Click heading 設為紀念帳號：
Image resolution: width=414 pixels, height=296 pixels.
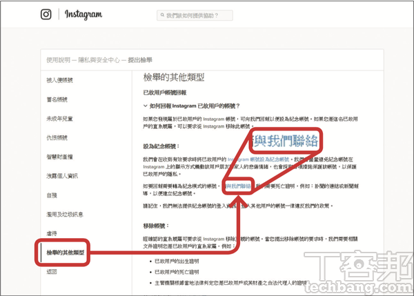click(161, 146)
